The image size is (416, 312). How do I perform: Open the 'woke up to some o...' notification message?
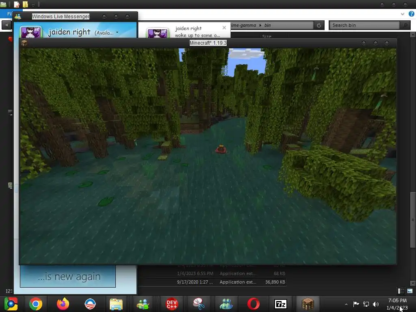point(197,35)
